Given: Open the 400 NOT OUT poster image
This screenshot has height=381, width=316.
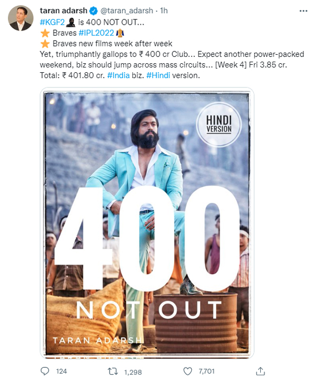Looking at the screenshot, I should click(147, 223).
